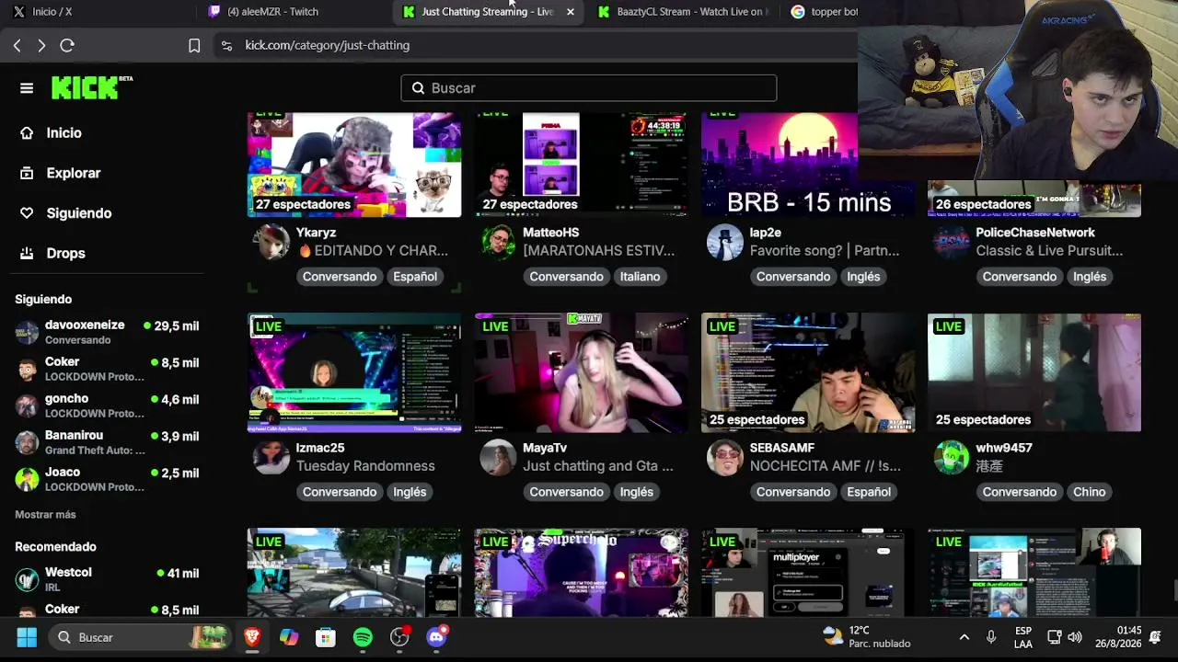
Task: Click Westcol's avatar in Recomendado
Action: 28,580
